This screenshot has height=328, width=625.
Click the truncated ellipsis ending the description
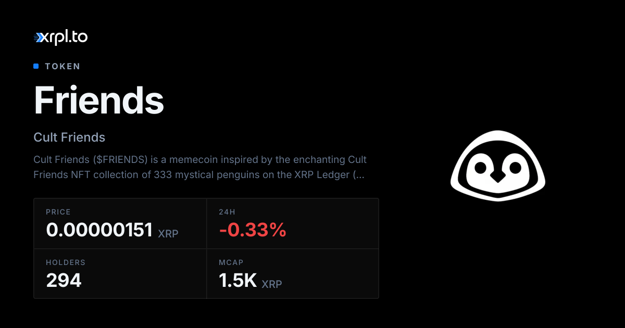point(359,174)
